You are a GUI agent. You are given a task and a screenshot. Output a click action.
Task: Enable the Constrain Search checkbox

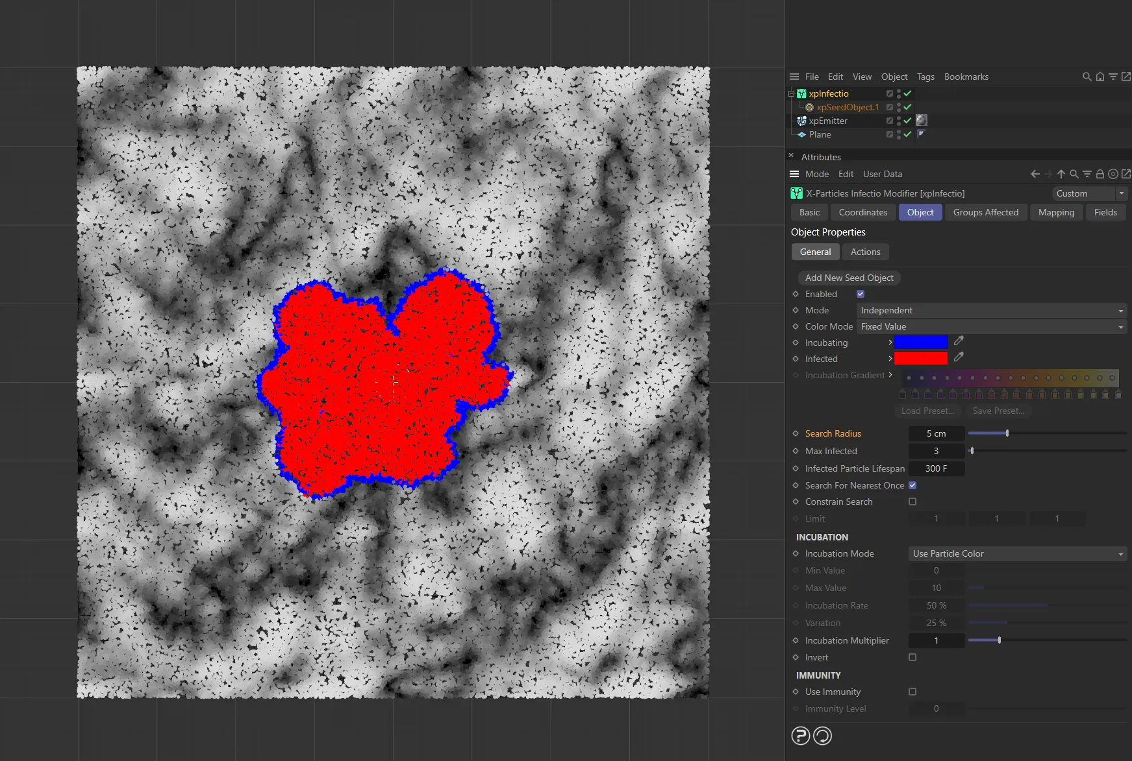(x=912, y=501)
